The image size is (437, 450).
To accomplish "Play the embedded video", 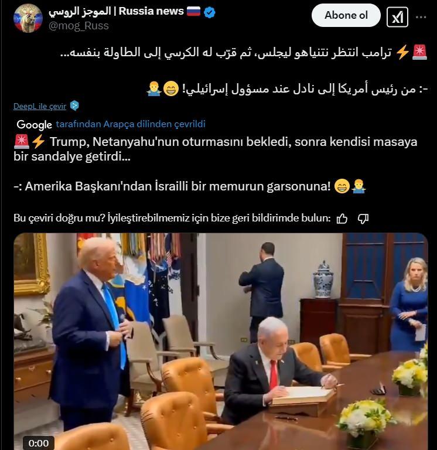I will click(x=221, y=341).
